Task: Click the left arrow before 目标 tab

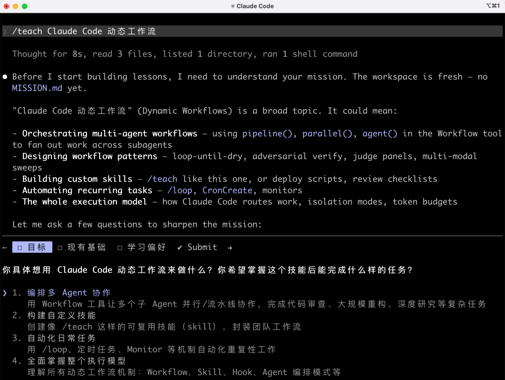Action: (x=5, y=248)
